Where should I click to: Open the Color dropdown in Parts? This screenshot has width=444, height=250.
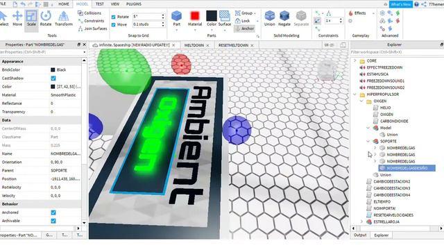pos(211,29)
